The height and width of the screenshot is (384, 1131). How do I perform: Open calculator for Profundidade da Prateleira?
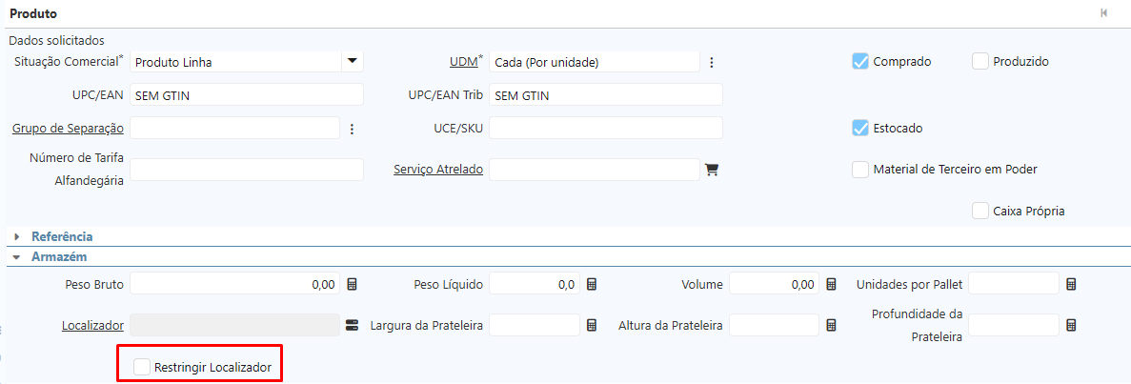(1071, 325)
